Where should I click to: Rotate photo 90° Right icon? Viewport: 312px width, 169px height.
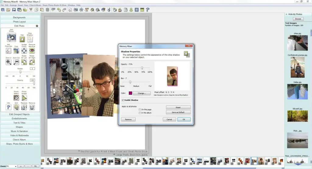(32, 62)
